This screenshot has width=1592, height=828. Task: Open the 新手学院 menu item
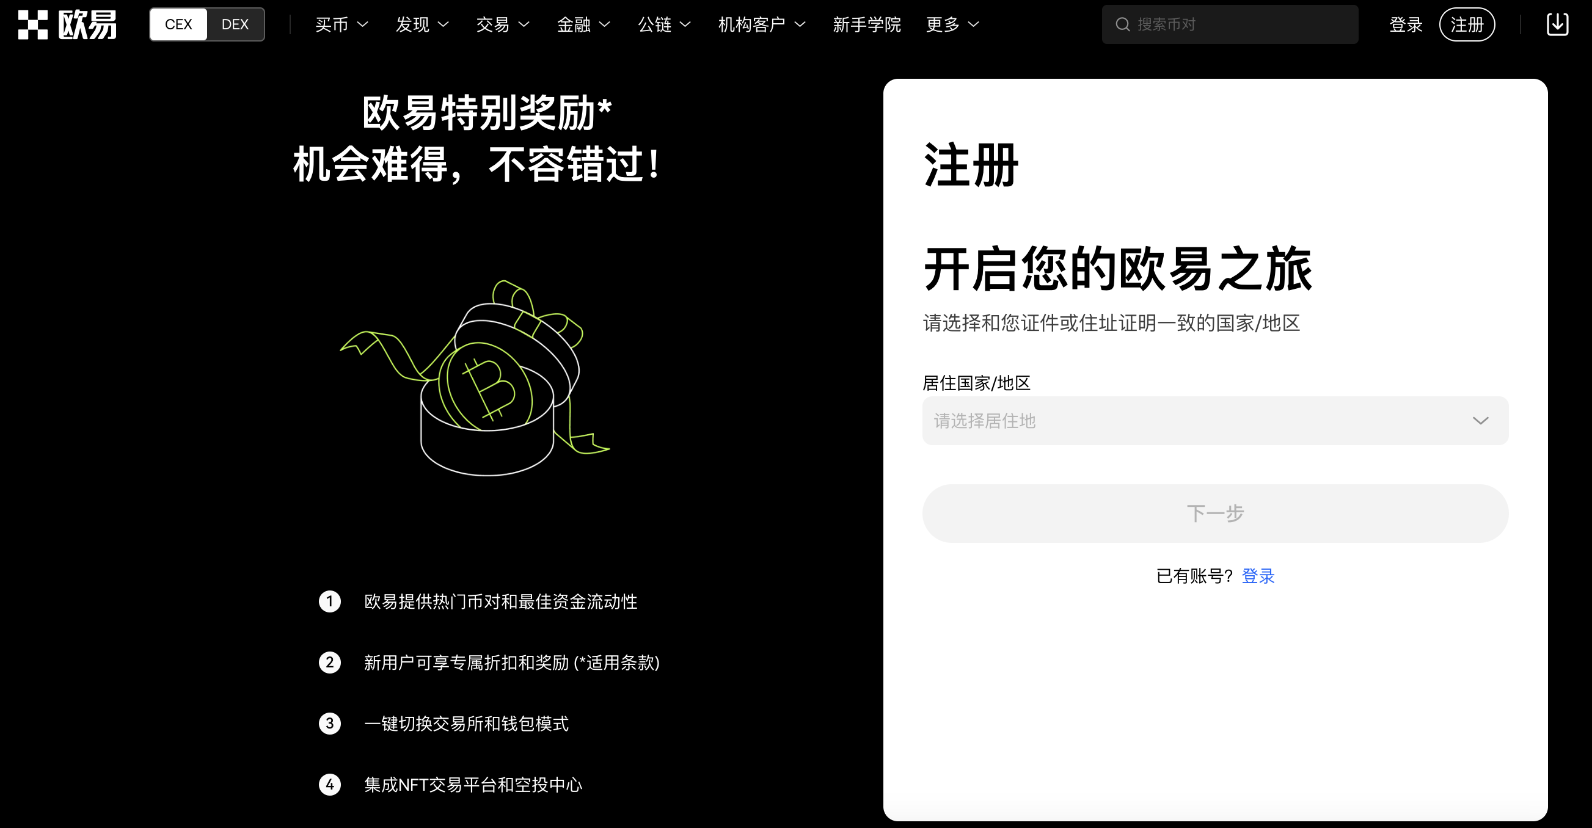point(866,24)
